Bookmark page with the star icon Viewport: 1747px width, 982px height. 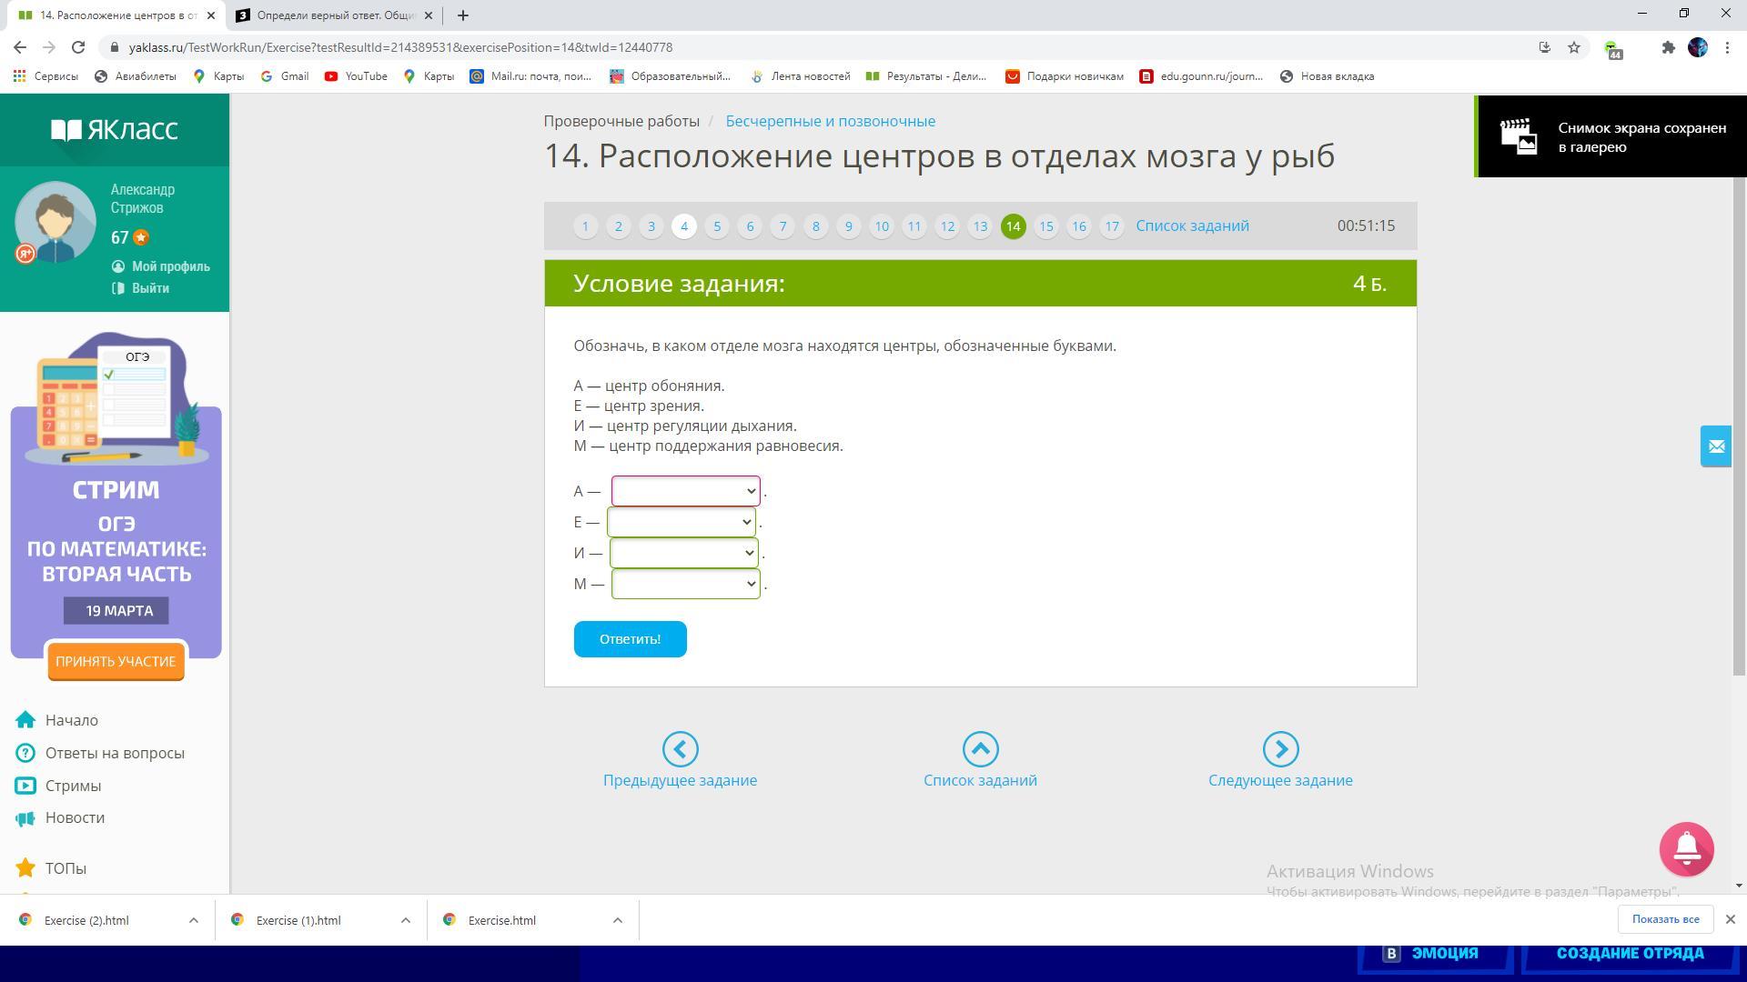point(1574,47)
